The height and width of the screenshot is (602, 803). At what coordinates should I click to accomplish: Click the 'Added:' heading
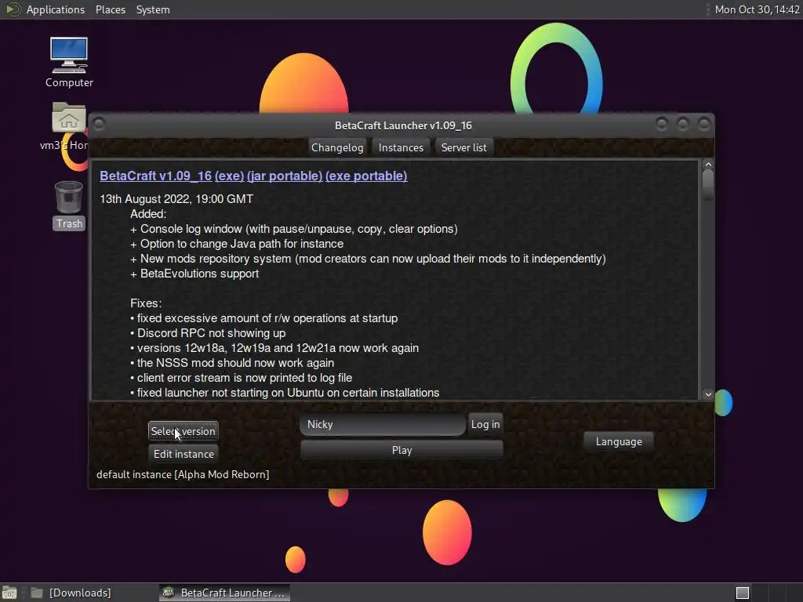tap(148, 214)
